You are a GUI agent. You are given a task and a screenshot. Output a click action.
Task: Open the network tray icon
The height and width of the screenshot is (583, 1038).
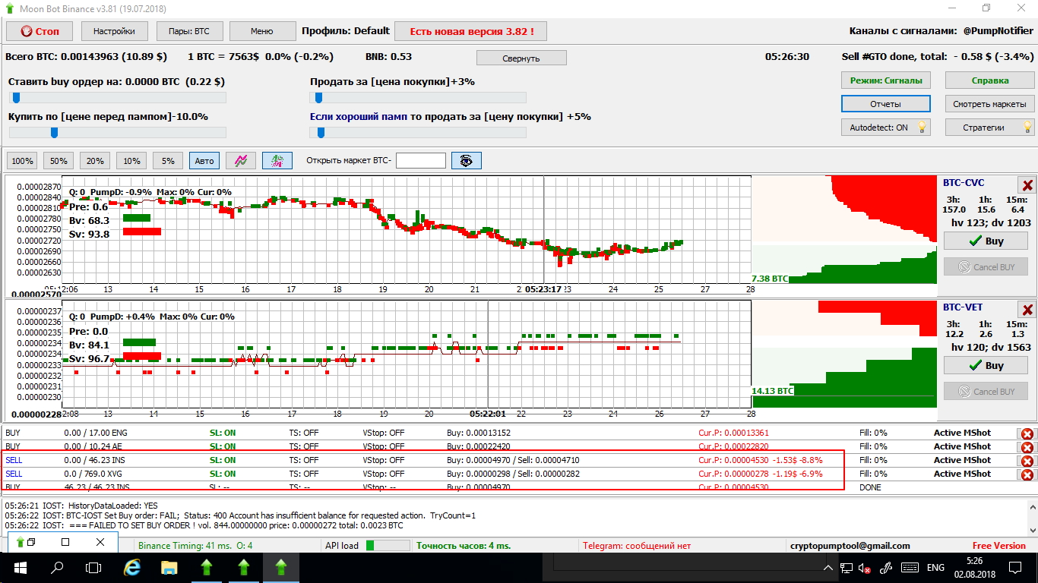coord(847,568)
